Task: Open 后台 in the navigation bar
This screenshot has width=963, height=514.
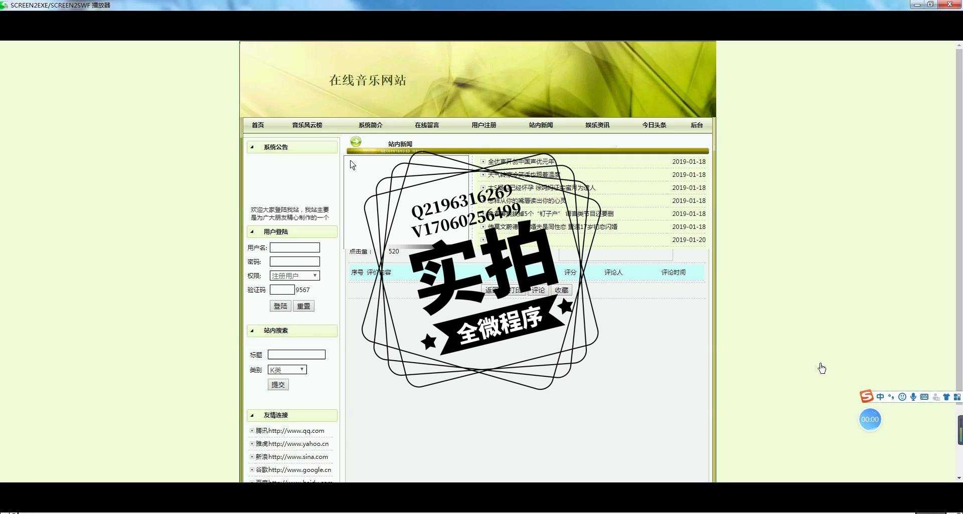Action: coord(697,125)
